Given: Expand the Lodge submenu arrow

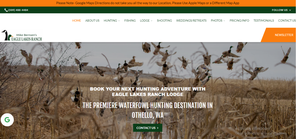Looking at the screenshot, I should tap(151, 21).
